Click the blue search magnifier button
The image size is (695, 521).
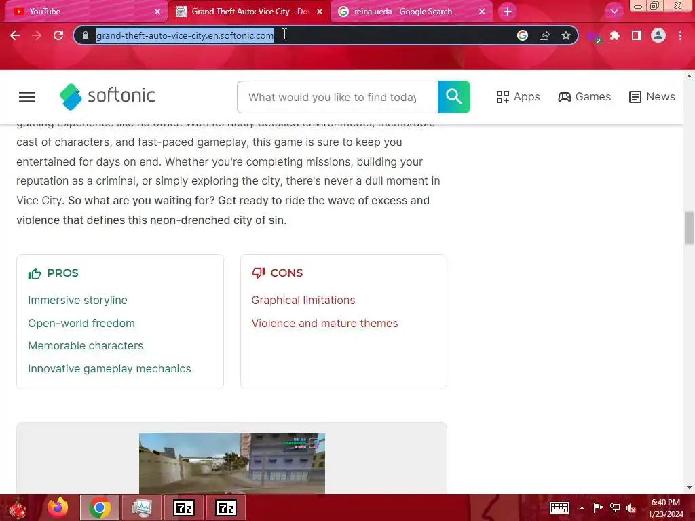(x=454, y=96)
